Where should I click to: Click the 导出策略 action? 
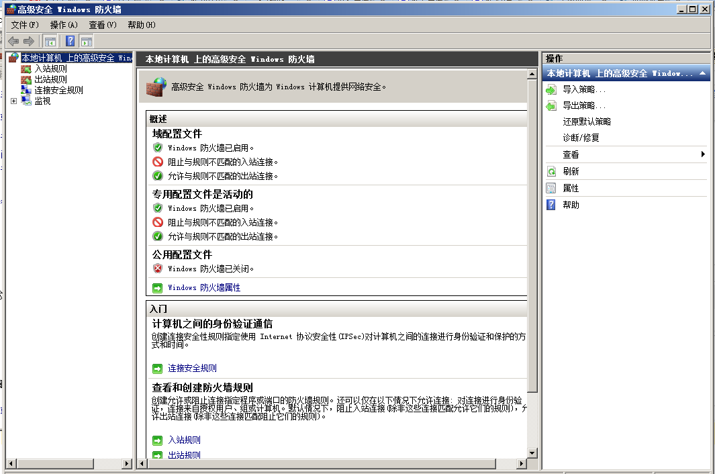coord(584,106)
